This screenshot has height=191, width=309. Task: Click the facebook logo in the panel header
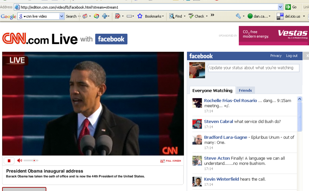[x=201, y=56]
